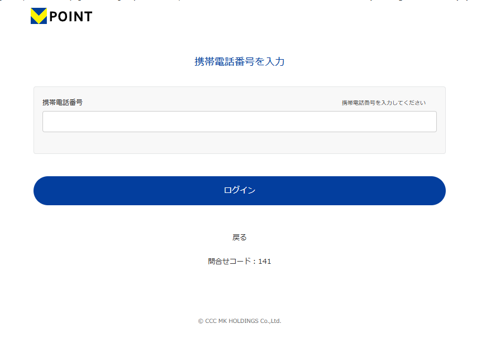Select the 戻る text under the login button
491x343 pixels.
click(x=239, y=237)
